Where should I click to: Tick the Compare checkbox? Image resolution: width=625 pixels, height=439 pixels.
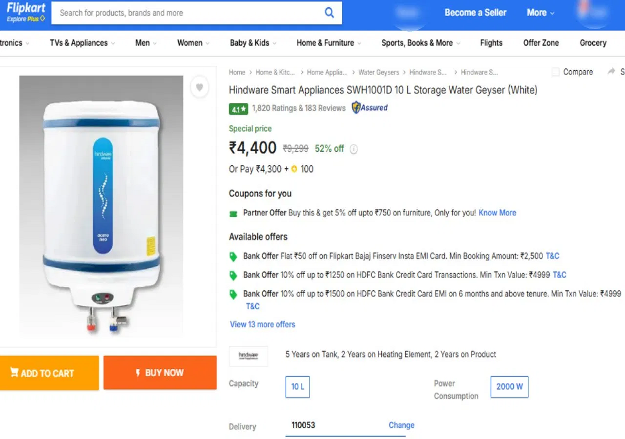[x=555, y=72]
